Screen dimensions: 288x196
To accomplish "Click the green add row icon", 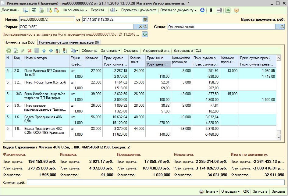I will point(9,51).
